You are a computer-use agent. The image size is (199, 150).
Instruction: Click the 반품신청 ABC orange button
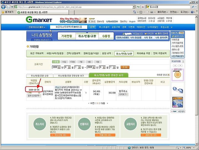tap(105, 135)
